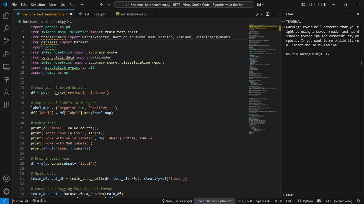
Task: Click line number 14 in gutter
Action: 22,93
